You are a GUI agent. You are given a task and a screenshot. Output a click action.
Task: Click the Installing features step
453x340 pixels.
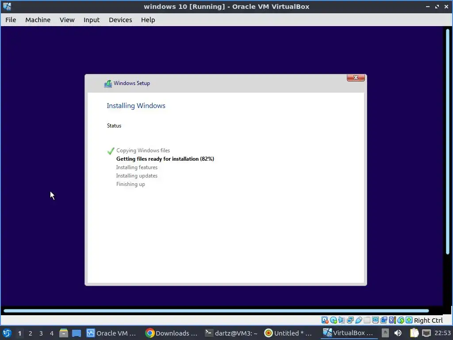click(x=137, y=167)
